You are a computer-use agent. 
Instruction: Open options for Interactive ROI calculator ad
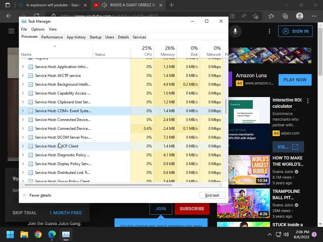click(308, 101)
